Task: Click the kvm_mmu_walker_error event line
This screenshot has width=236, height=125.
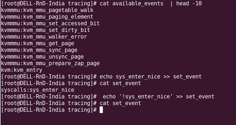Action: (x=44, y=37)
